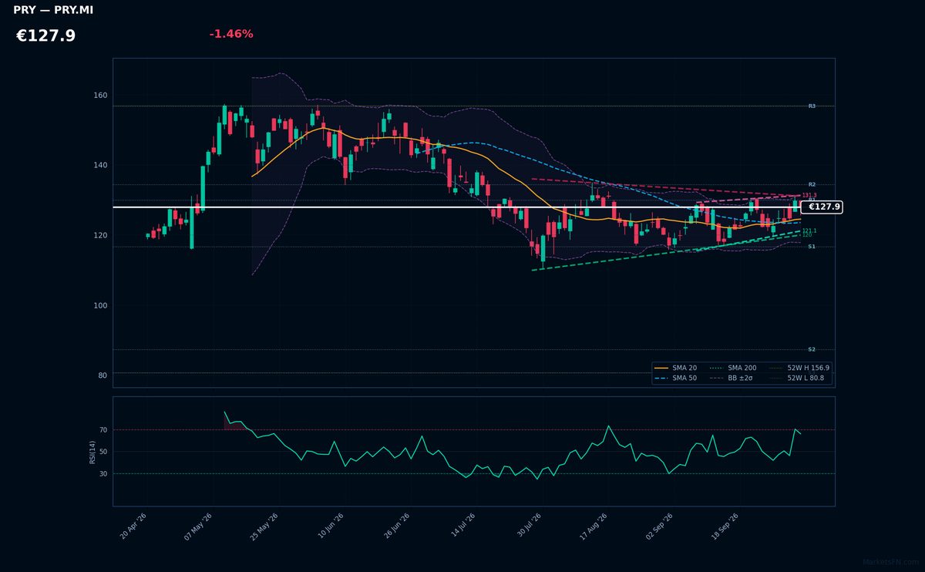Click the -1.46% change value
The width and height of the screenshot is (925, 572).
coord(231,34)
